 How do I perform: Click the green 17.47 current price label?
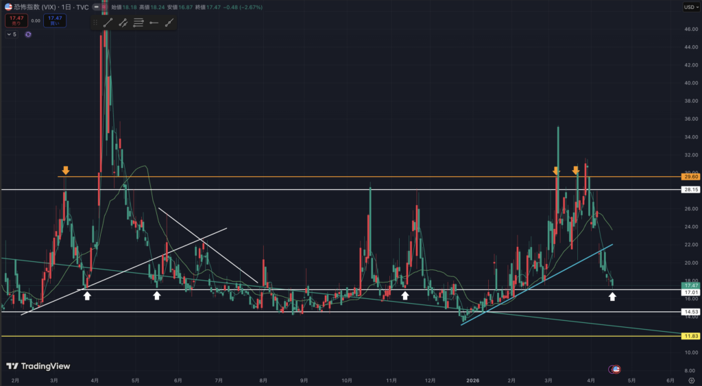[690, 284]
